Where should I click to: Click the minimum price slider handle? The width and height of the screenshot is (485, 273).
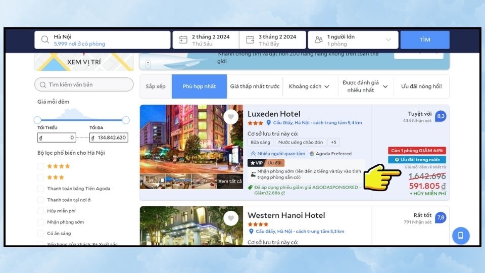click(38, 120)
